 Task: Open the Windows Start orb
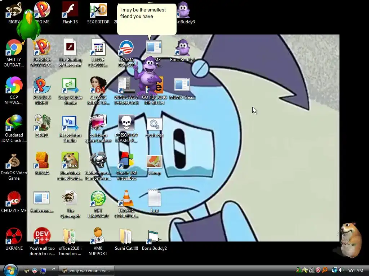[10, 270]
